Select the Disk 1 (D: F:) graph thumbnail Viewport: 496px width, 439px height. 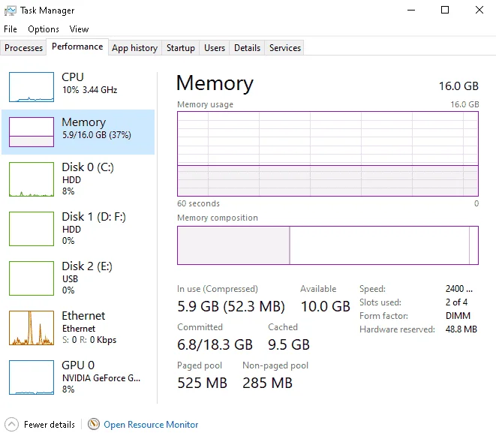pyautogui.click(x=32, y=229)
